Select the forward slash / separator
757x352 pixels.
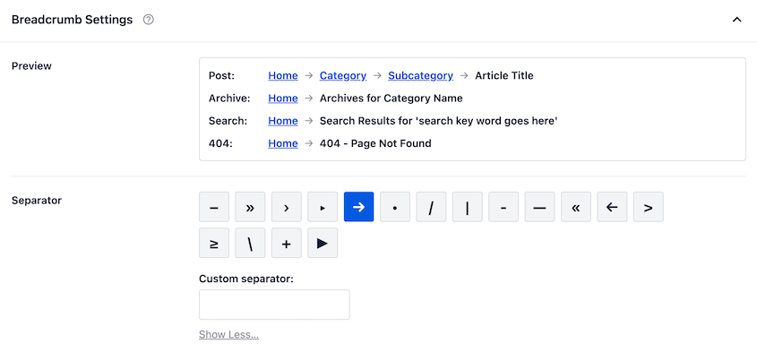(x=431, y=207)
